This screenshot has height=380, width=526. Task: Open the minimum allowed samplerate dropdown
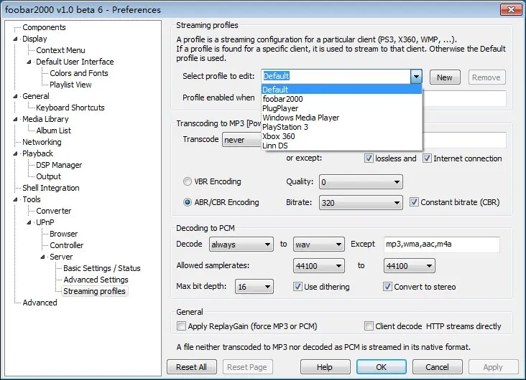pos(318,266)
